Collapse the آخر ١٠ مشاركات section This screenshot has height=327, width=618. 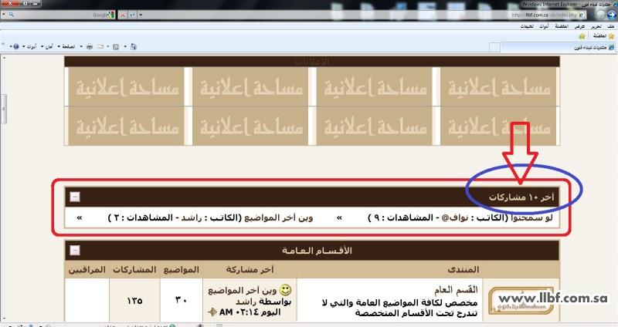coord(74,197)
